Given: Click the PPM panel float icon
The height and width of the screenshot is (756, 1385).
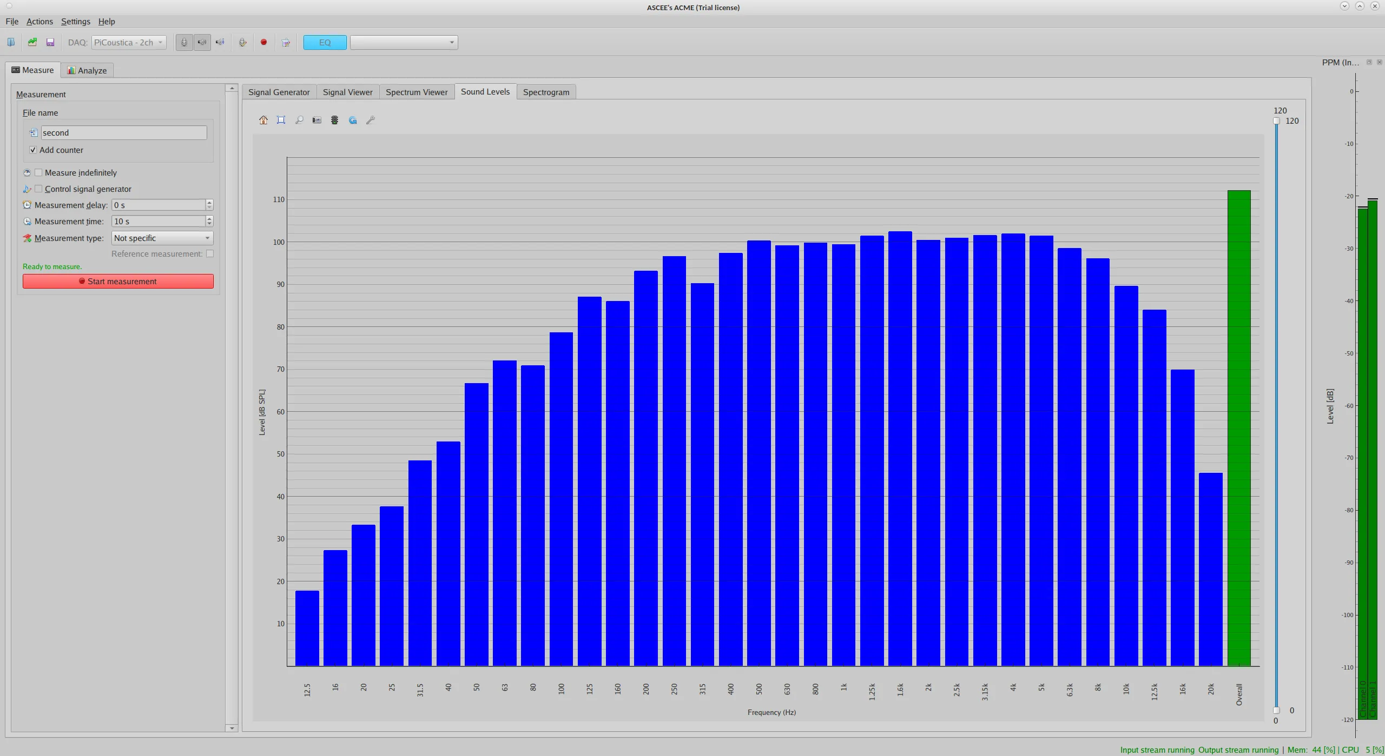Looking at the screenshot, I should 1369,62.
